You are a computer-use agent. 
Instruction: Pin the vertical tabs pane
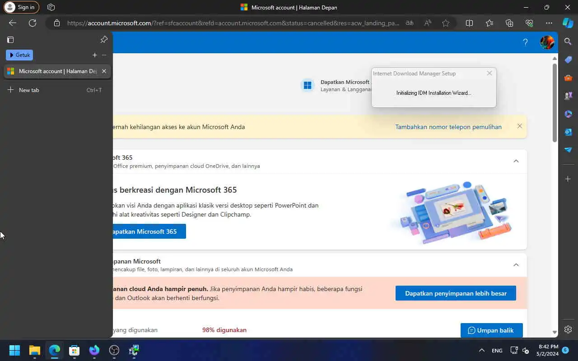pos(104,40)
